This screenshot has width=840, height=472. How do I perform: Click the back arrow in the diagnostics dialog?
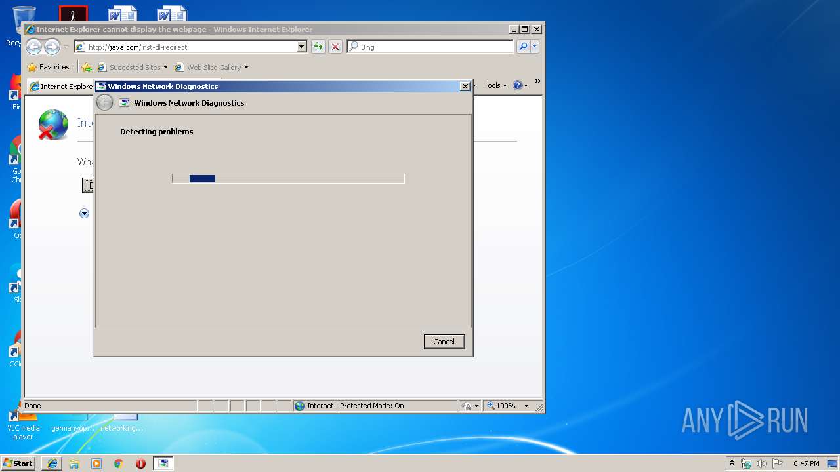(x=104, y=103)
